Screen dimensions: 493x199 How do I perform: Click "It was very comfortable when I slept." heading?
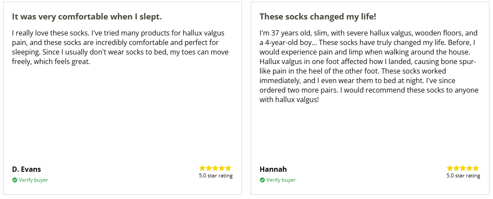[x=87, y=17]
